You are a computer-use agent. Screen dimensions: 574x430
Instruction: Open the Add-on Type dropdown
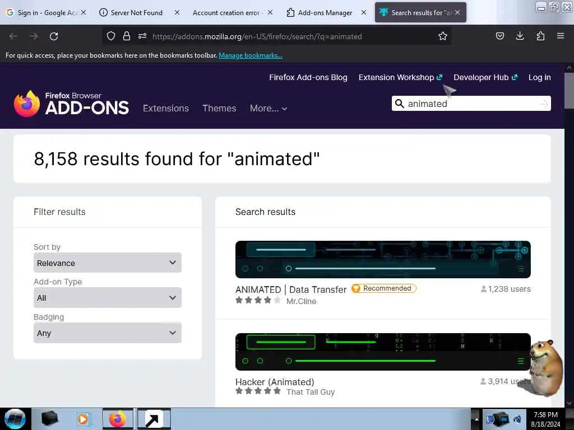coord(107,298)
